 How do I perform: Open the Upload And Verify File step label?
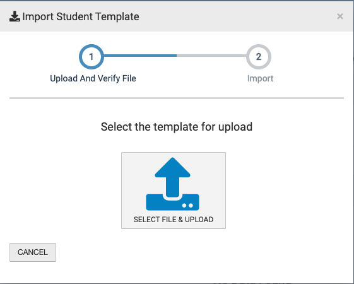(x=93, y=78)
